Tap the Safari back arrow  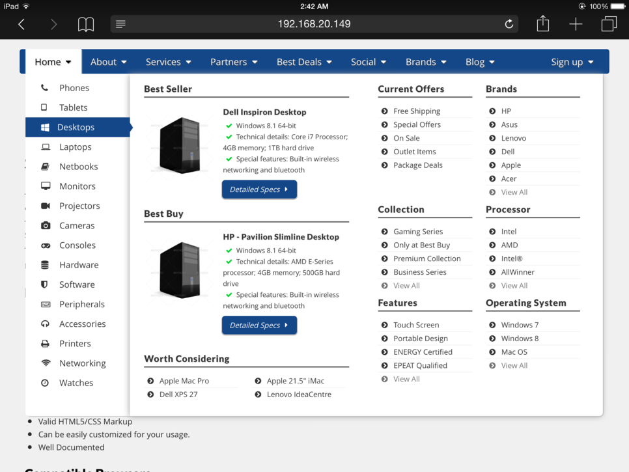click(x=21, y=25)
